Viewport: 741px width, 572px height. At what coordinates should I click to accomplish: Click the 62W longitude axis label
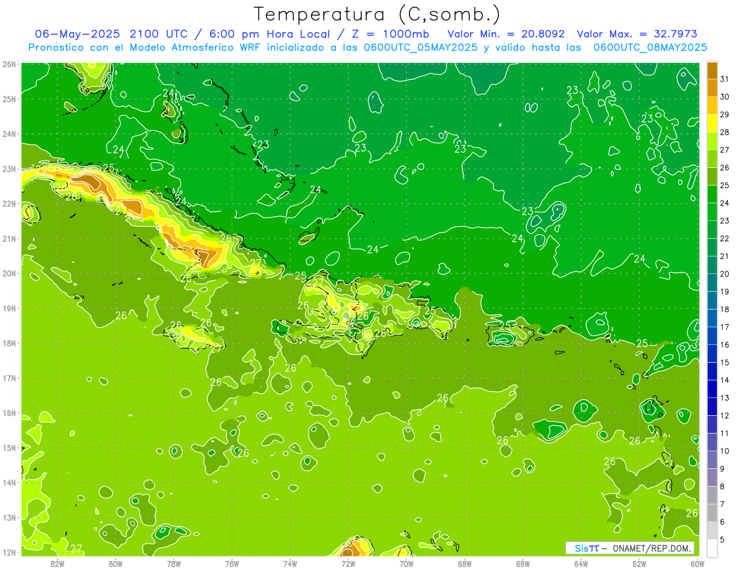click(639, 563)
